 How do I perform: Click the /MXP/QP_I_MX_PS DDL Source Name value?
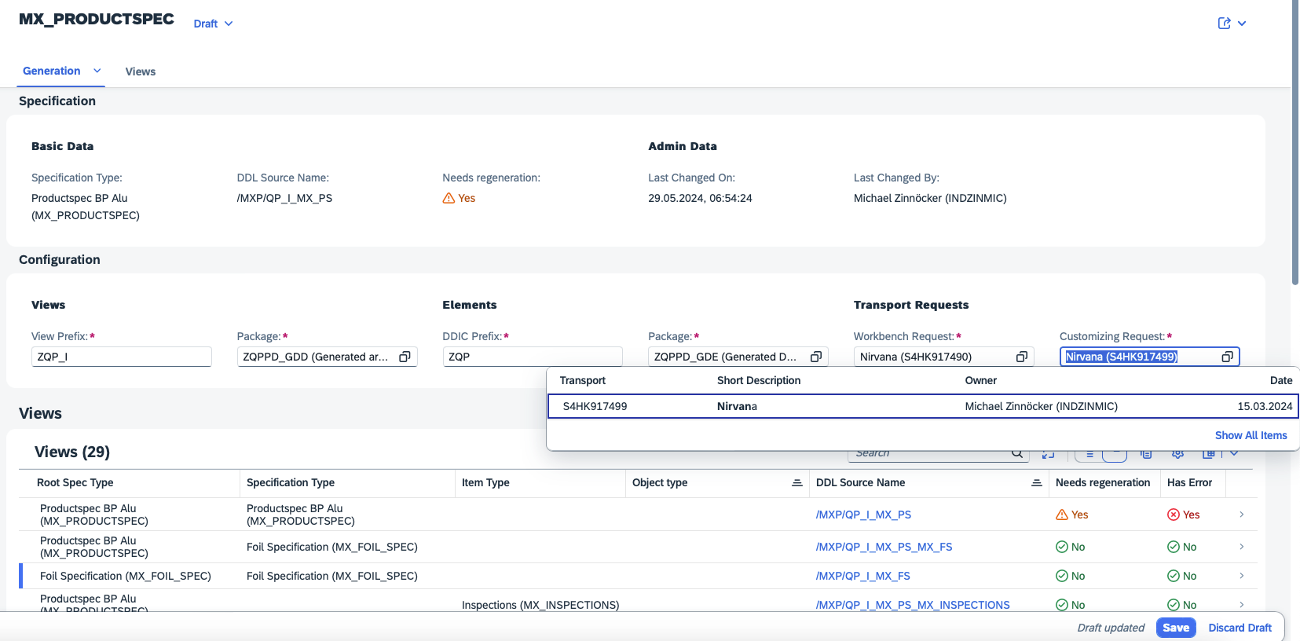(284, 198)
